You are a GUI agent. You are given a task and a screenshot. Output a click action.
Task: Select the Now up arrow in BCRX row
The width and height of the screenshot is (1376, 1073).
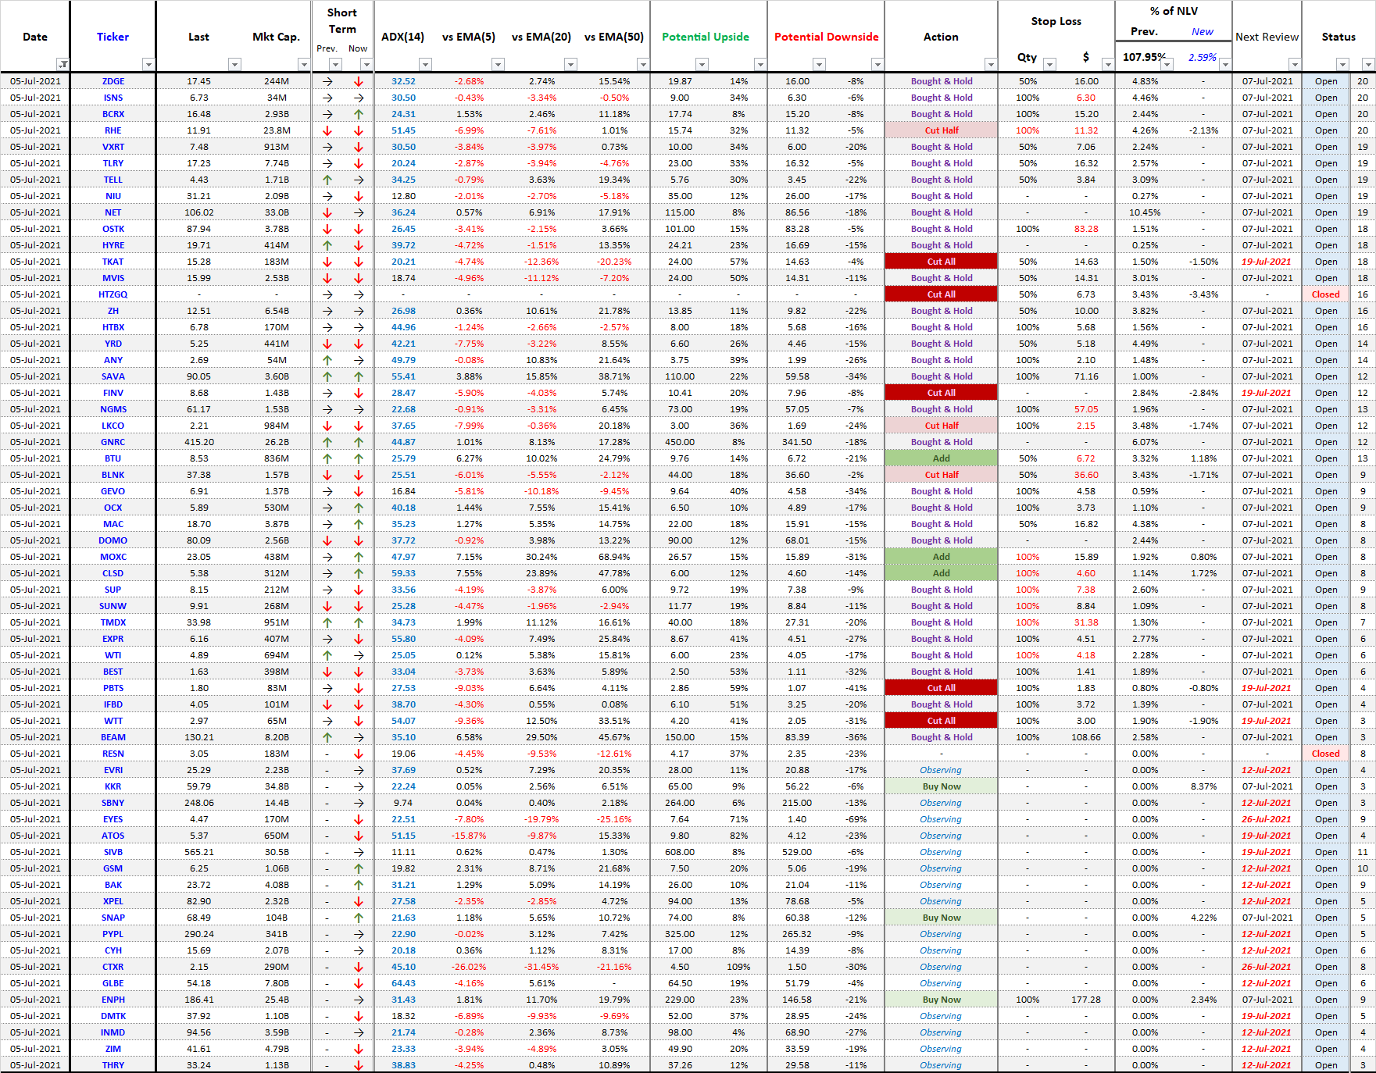[359, 114]
